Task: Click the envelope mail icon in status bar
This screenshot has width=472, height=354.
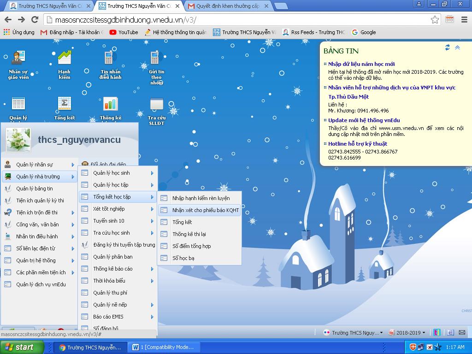Action: pos(462,333)
